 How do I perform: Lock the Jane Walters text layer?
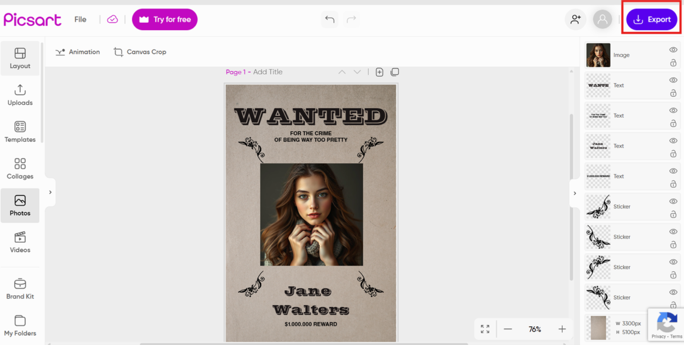[673, 154]
